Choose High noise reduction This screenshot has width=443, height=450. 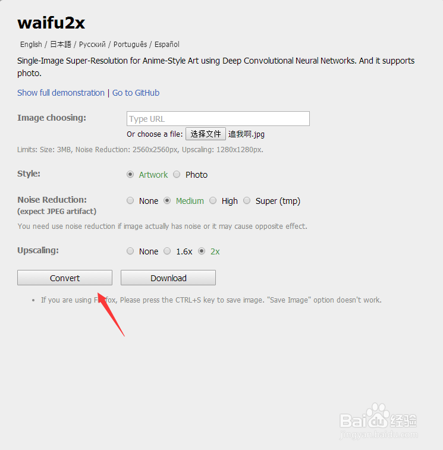pyautogui.click(x=213, y=200)
